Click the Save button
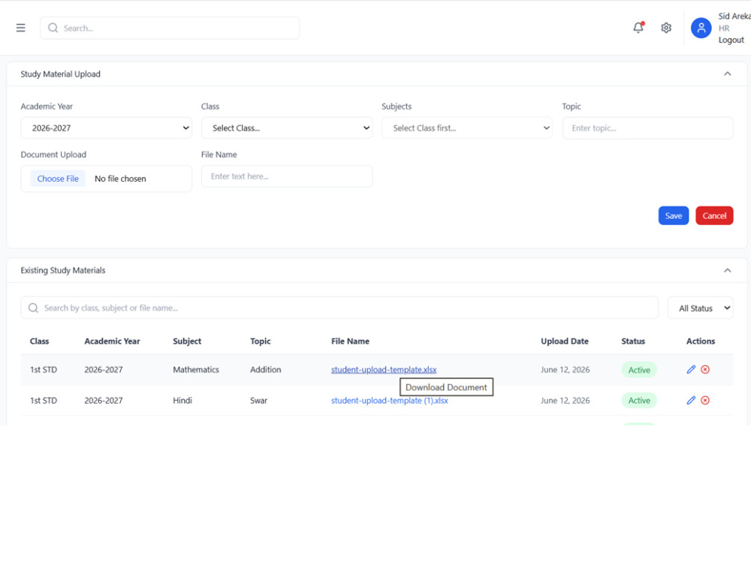 tap(674, 215)
